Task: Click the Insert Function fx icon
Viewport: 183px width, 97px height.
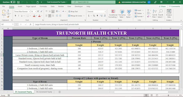Action: coord(30,25)
